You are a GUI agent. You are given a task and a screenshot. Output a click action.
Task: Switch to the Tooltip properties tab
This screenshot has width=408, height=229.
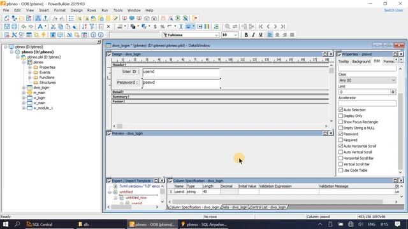coord(343,62)
